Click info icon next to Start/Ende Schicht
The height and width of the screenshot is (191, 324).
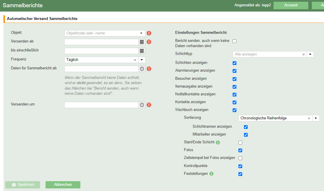click(x=218, y=142)
